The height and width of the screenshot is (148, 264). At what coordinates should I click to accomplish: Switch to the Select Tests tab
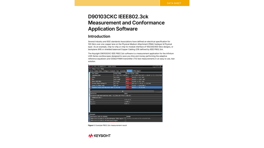click(x=98, y=71)
